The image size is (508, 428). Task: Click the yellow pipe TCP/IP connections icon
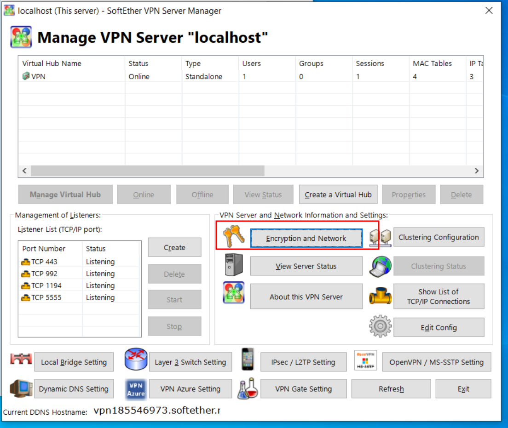coord(380,297)
